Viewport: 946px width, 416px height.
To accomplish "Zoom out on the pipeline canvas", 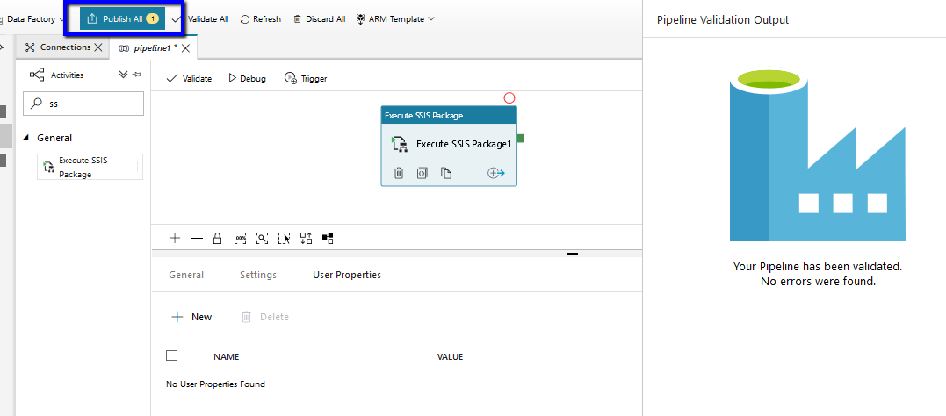I will [x=197, y=238].
